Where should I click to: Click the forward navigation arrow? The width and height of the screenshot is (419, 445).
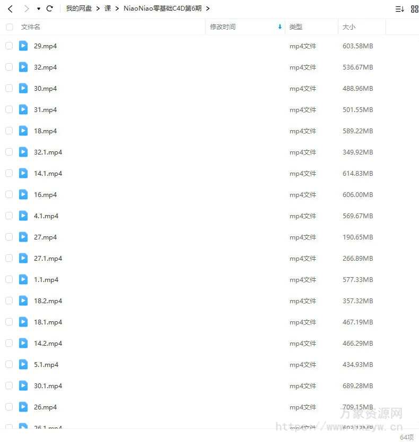pos(26,8)
